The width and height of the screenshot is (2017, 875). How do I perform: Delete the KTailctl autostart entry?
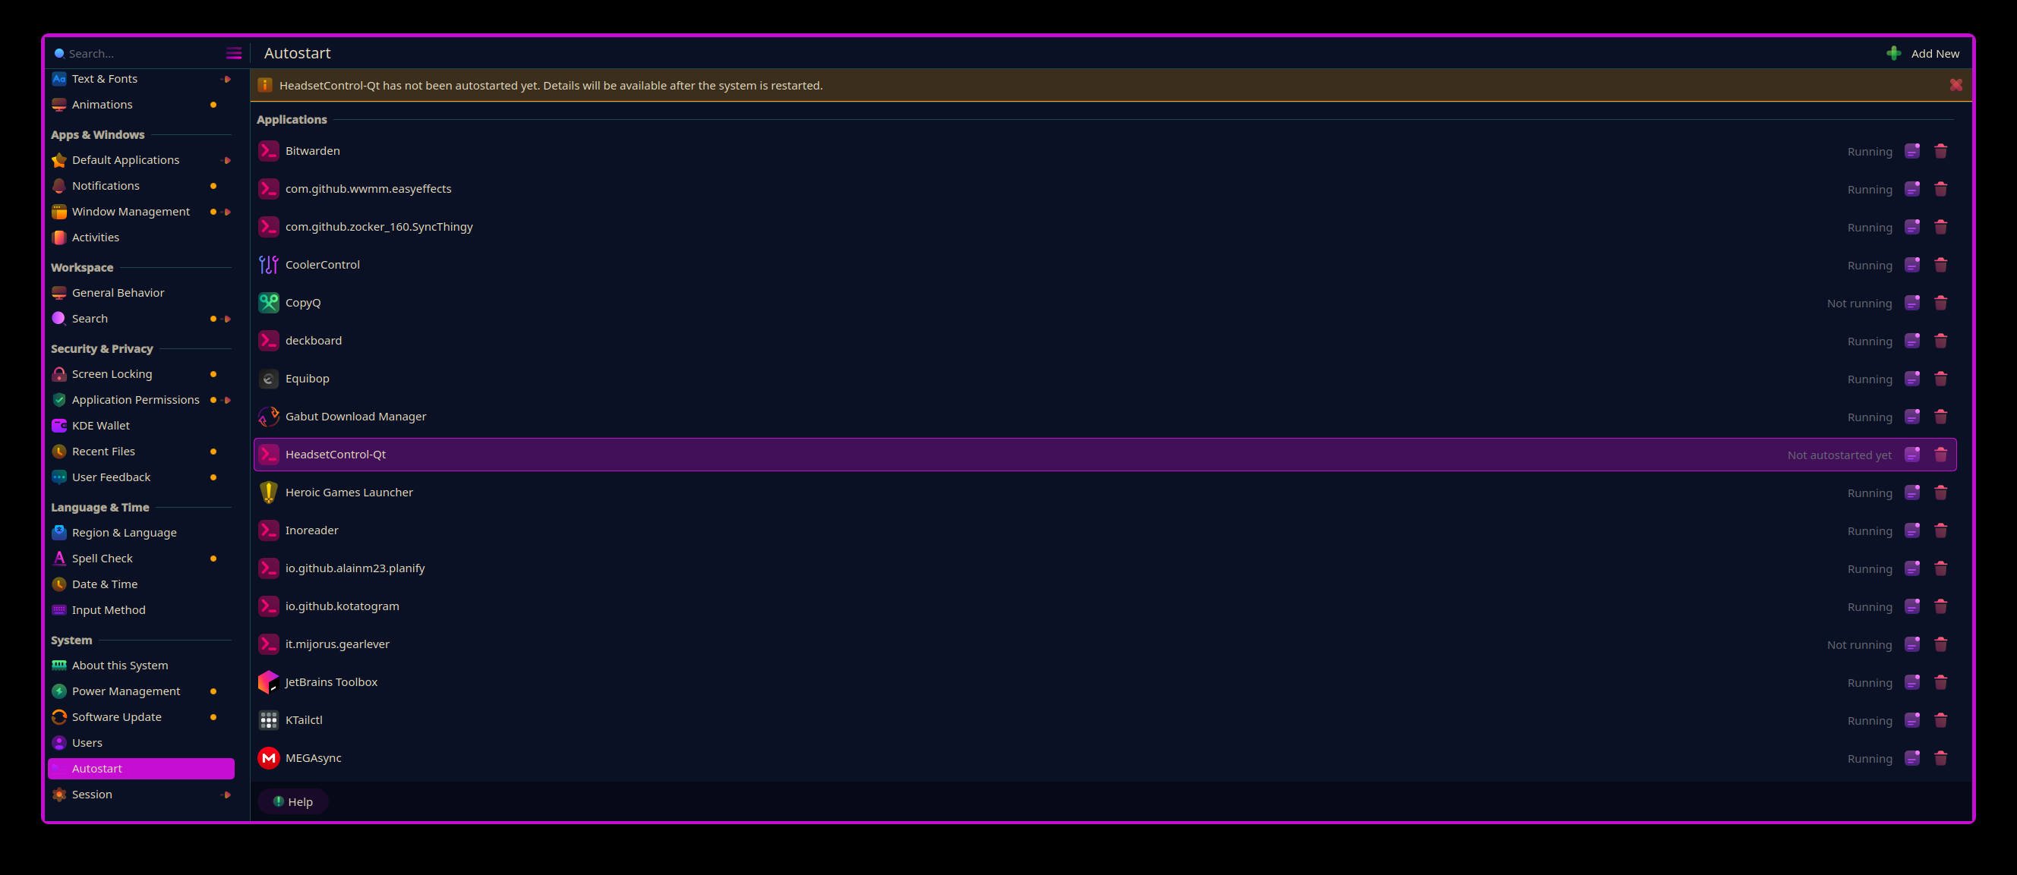pos(1940,720)
